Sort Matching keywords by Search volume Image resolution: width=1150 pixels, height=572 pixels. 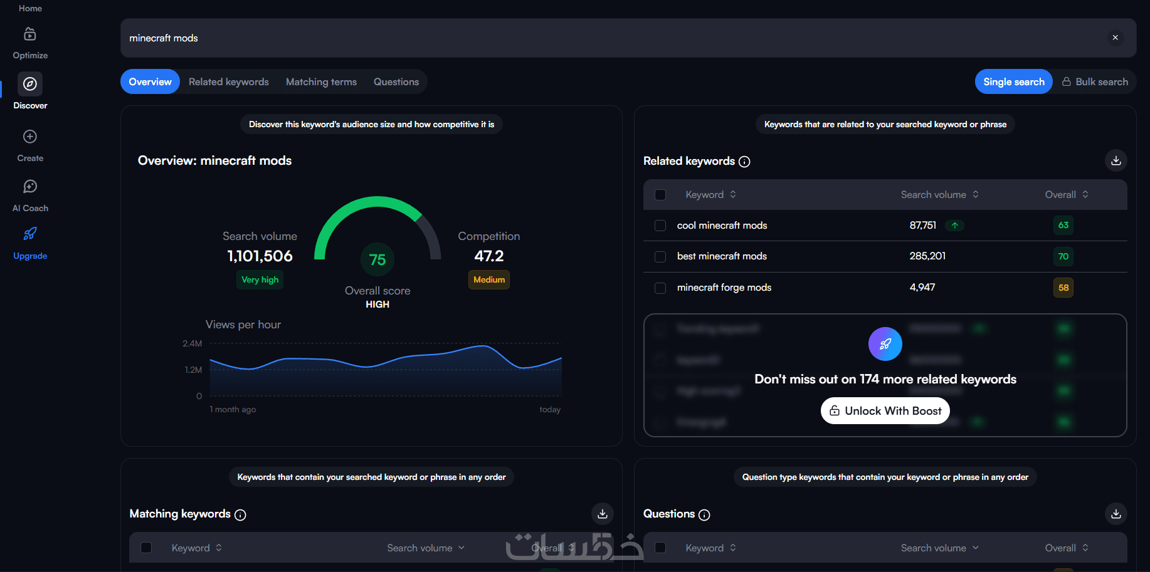(426, 548)
